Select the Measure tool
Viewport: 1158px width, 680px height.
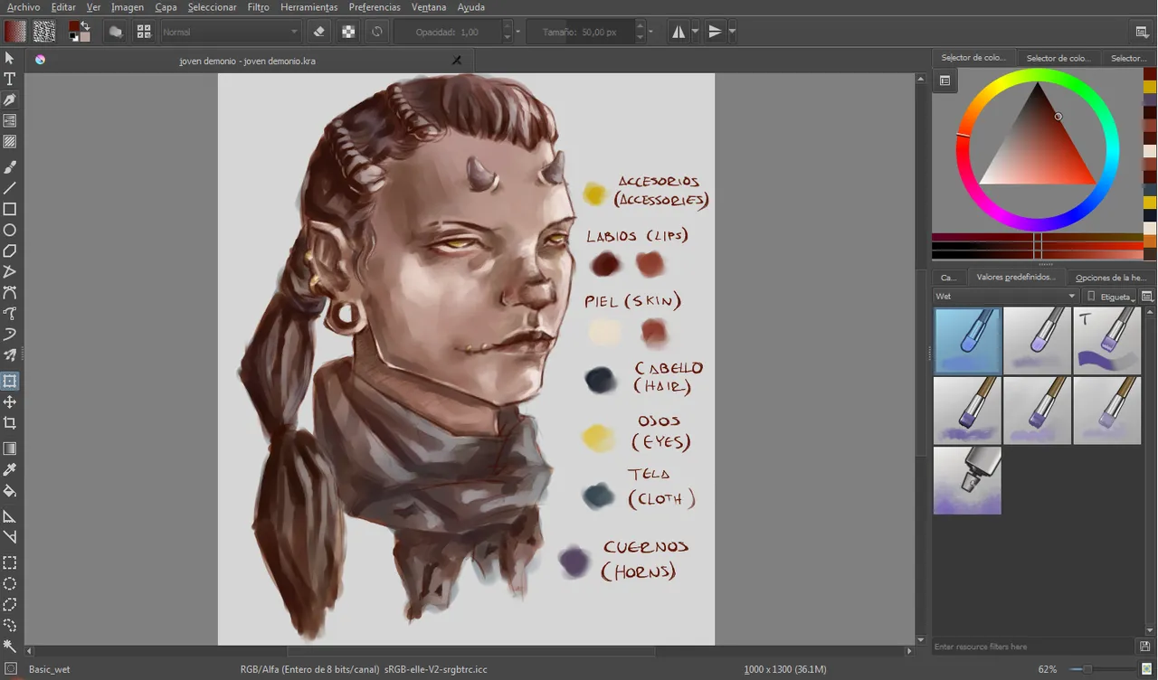coord(10,537)
